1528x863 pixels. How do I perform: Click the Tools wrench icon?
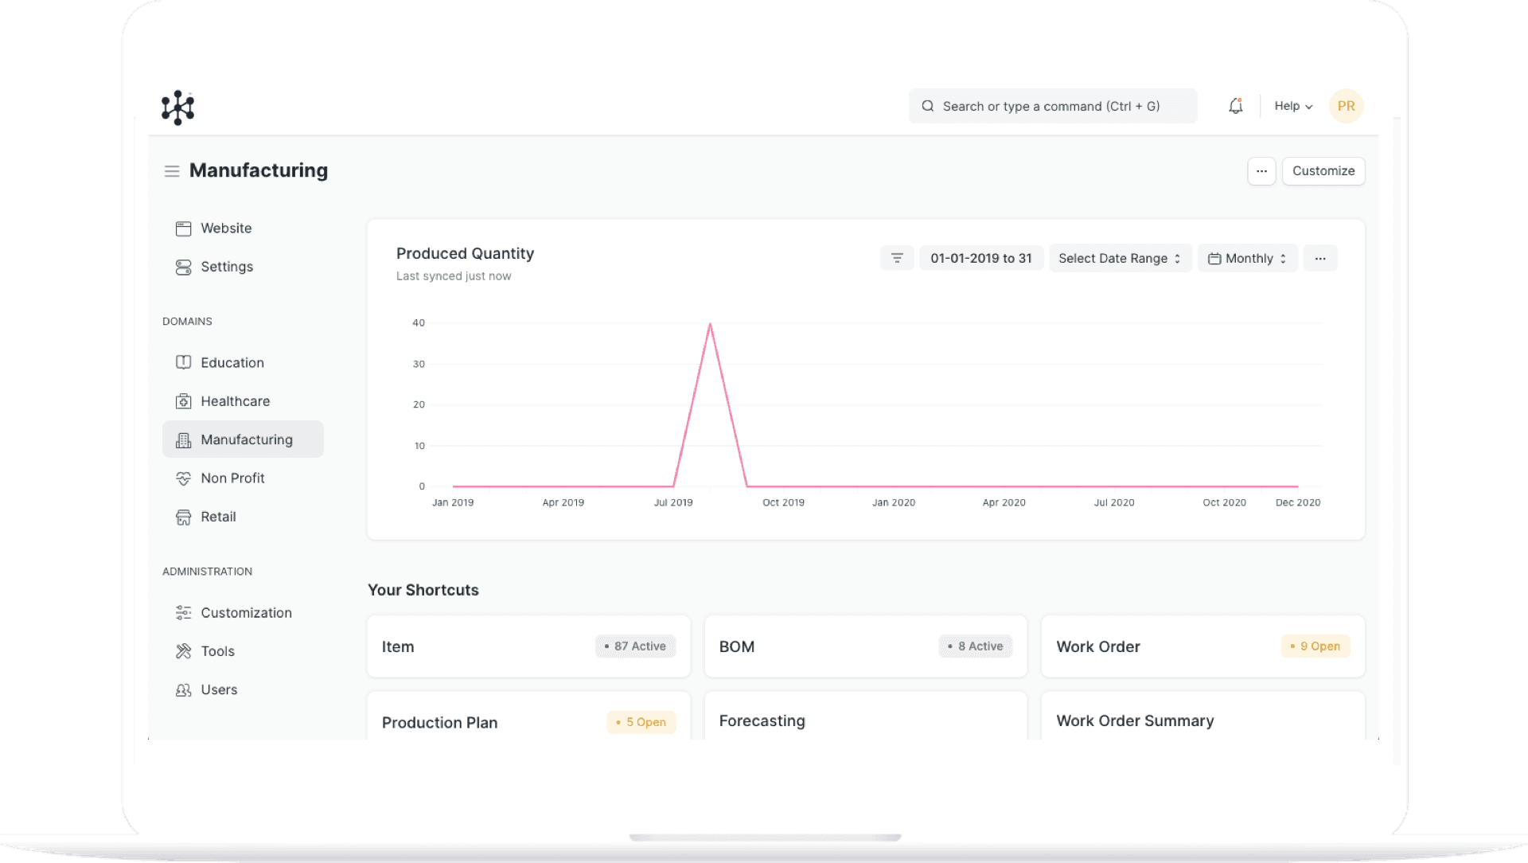point(183,651)
